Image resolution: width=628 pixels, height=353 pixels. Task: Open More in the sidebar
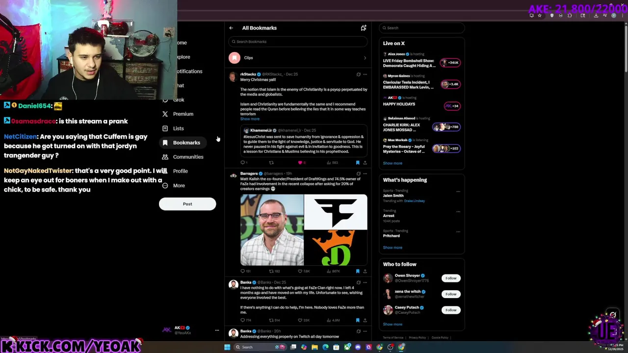[179, 185]
